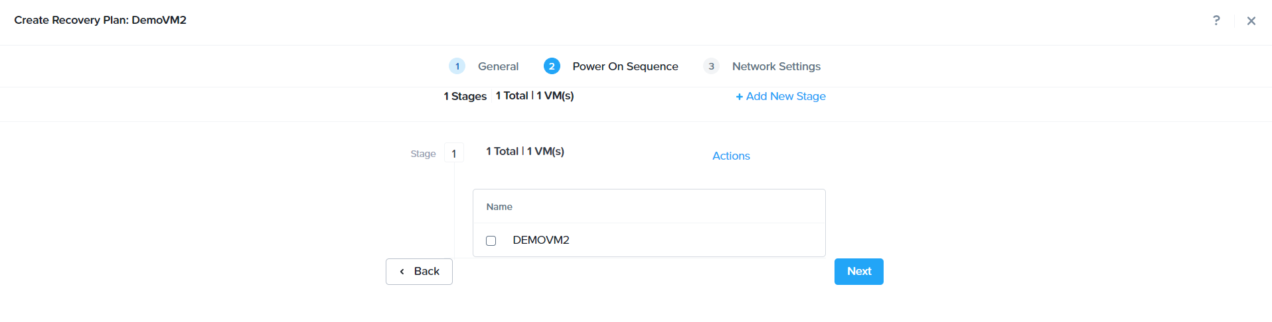Proceed with the Next button
1272x322 pixels.
point(858,272)
